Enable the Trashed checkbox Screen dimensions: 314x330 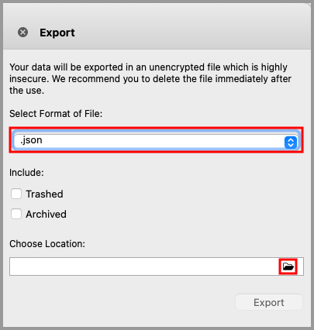[x=16, y=194]
